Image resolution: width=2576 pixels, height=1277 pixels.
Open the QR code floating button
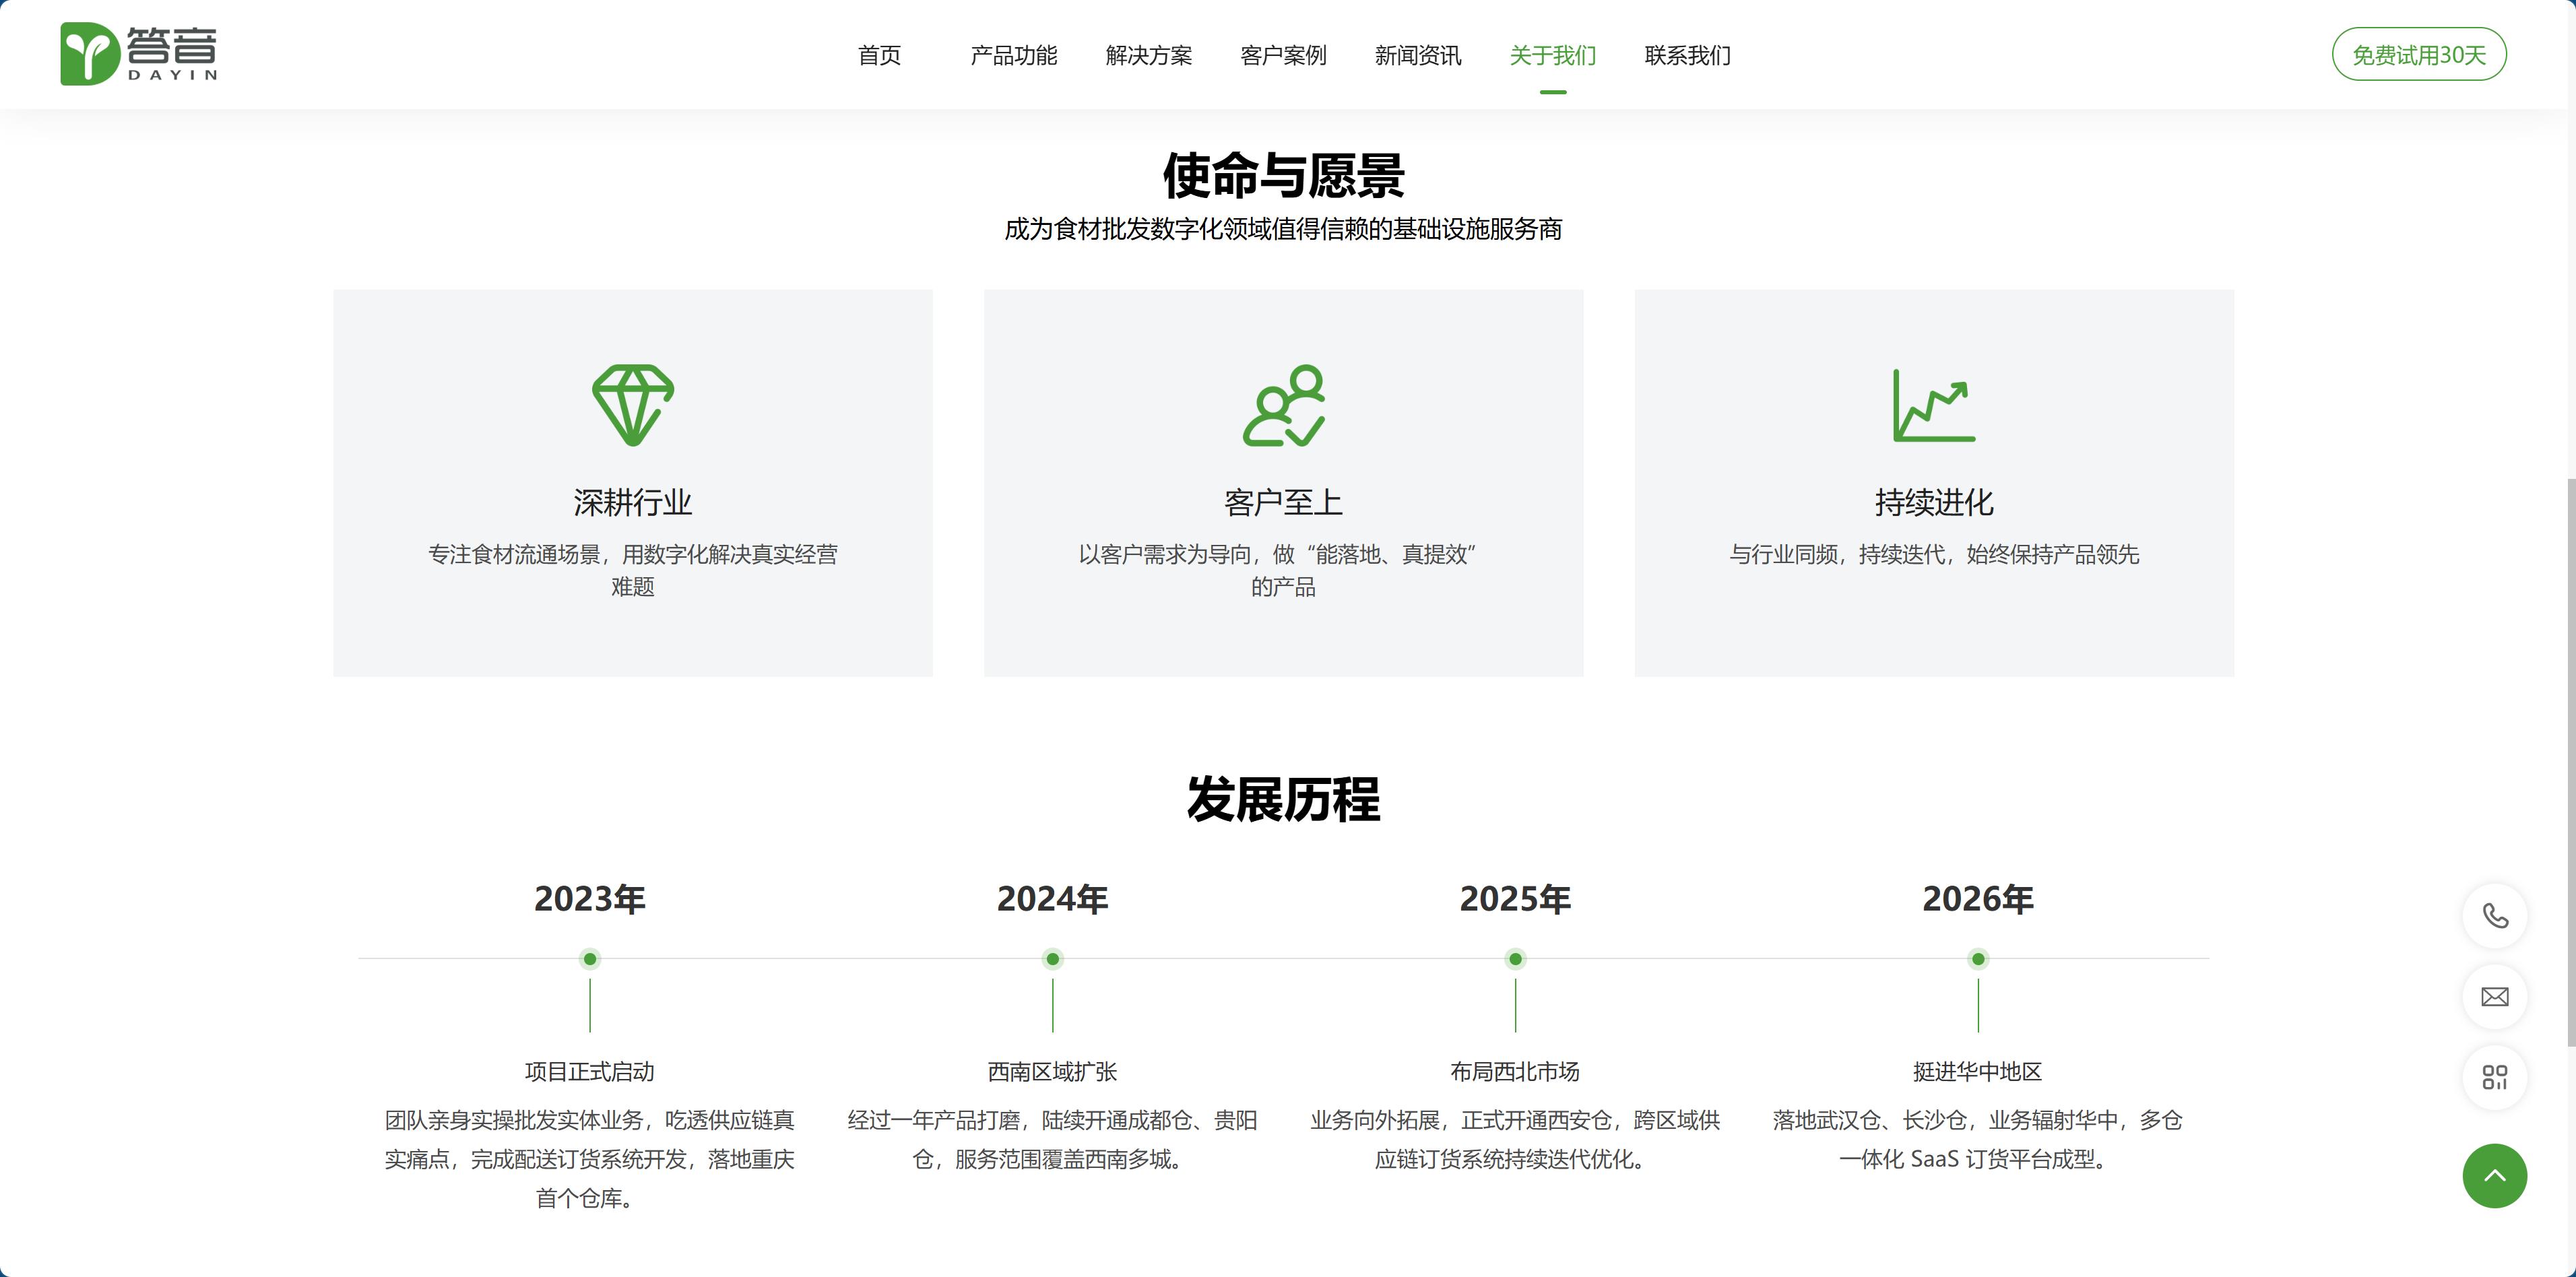tap(2495, 1078)
